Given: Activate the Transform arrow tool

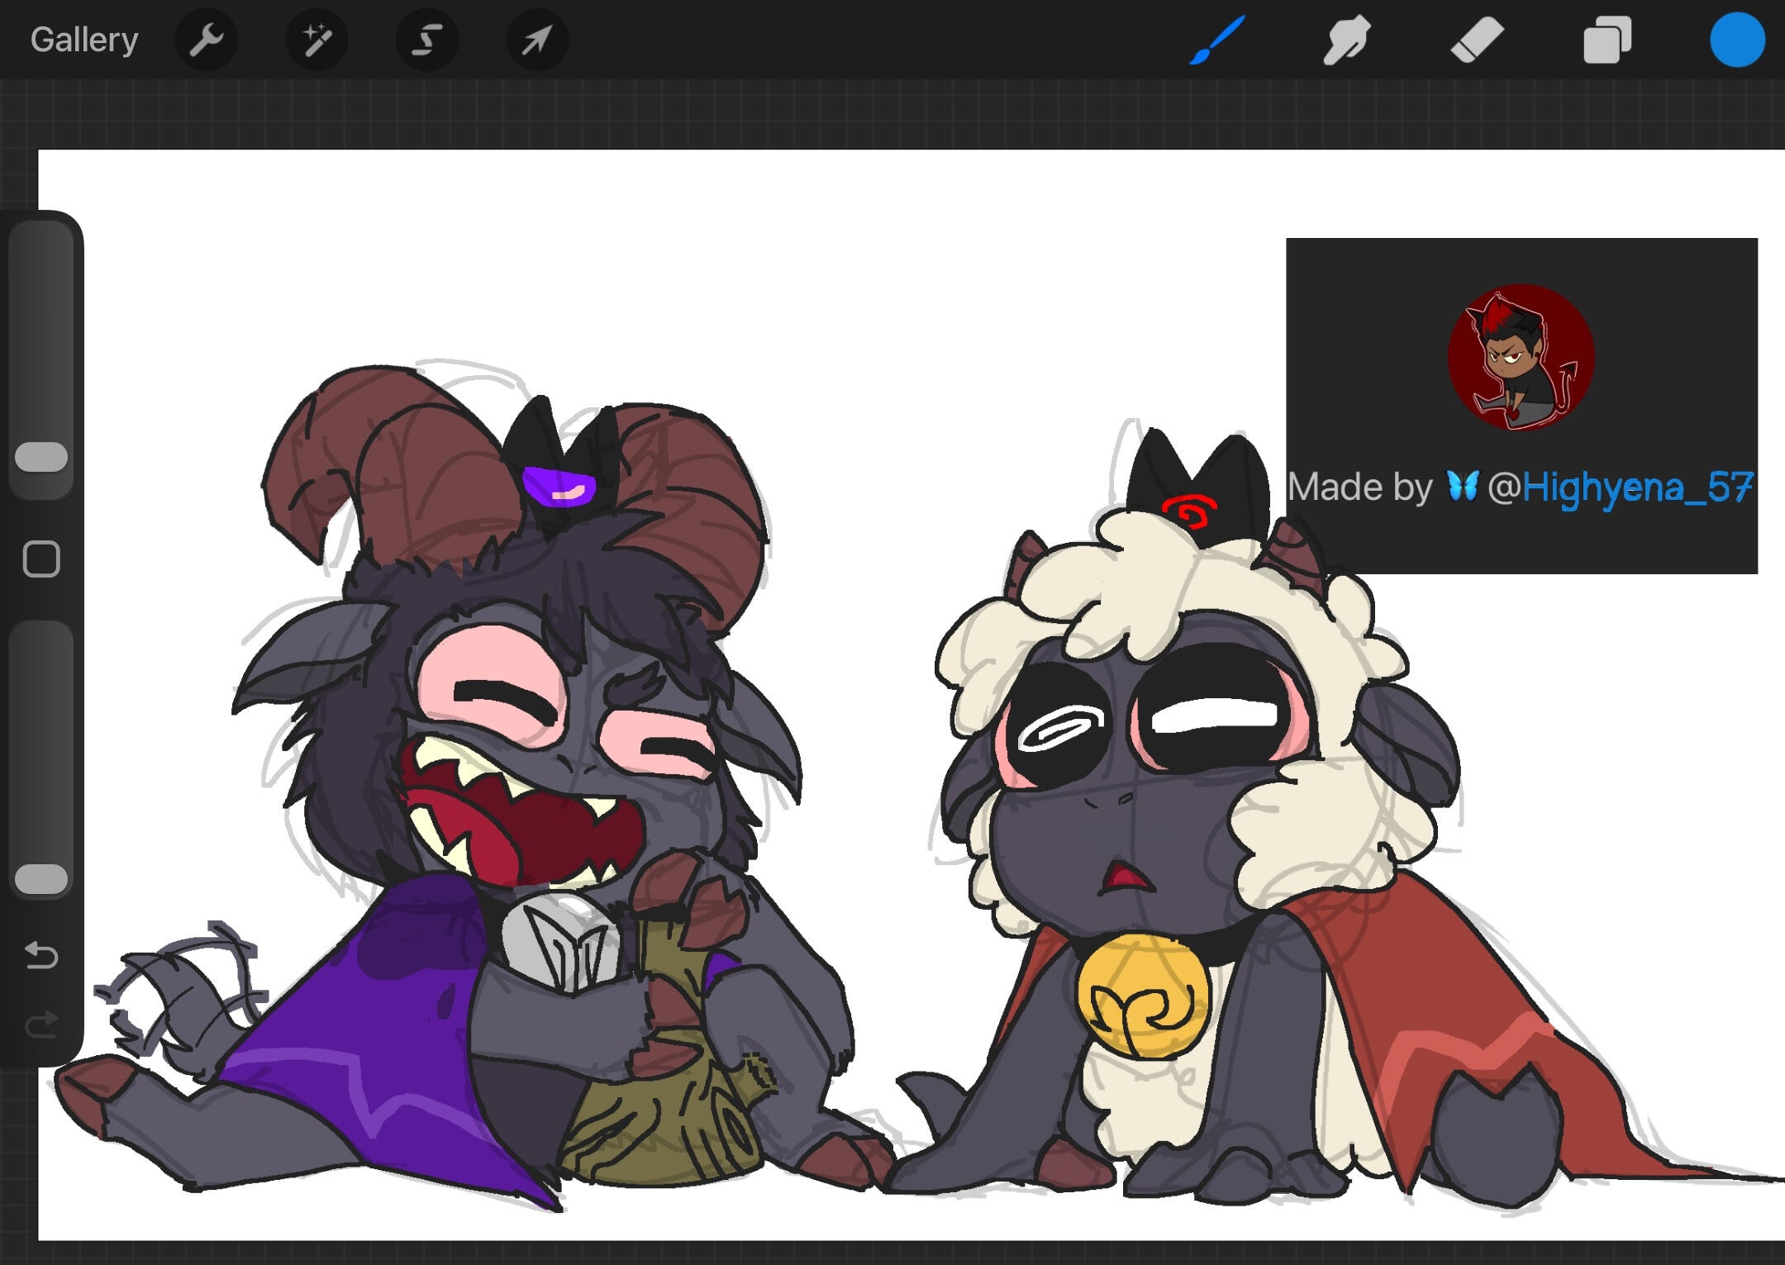Looking at the screenshot, I should coord(536,40).
